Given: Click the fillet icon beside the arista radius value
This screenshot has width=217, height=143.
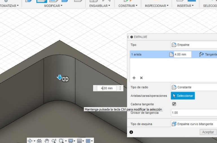Looking at the screenshot, I should coord(171,54).
